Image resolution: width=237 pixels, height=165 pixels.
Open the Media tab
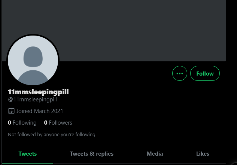pyautogui.click(x=155, y=154)
